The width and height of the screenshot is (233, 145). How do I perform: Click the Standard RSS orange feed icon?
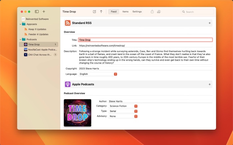68,23
